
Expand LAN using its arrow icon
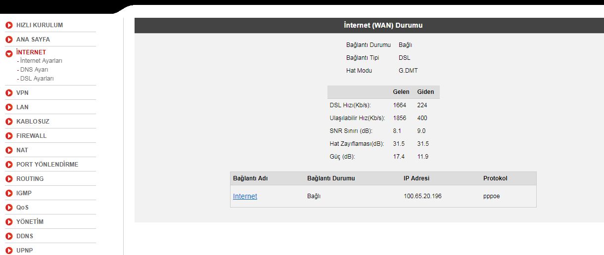click(9, 107)
